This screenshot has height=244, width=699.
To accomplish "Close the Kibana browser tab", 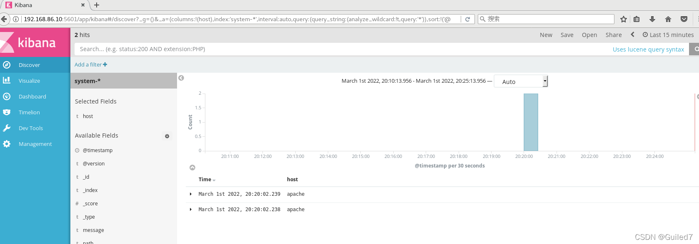I will point(83,5).
